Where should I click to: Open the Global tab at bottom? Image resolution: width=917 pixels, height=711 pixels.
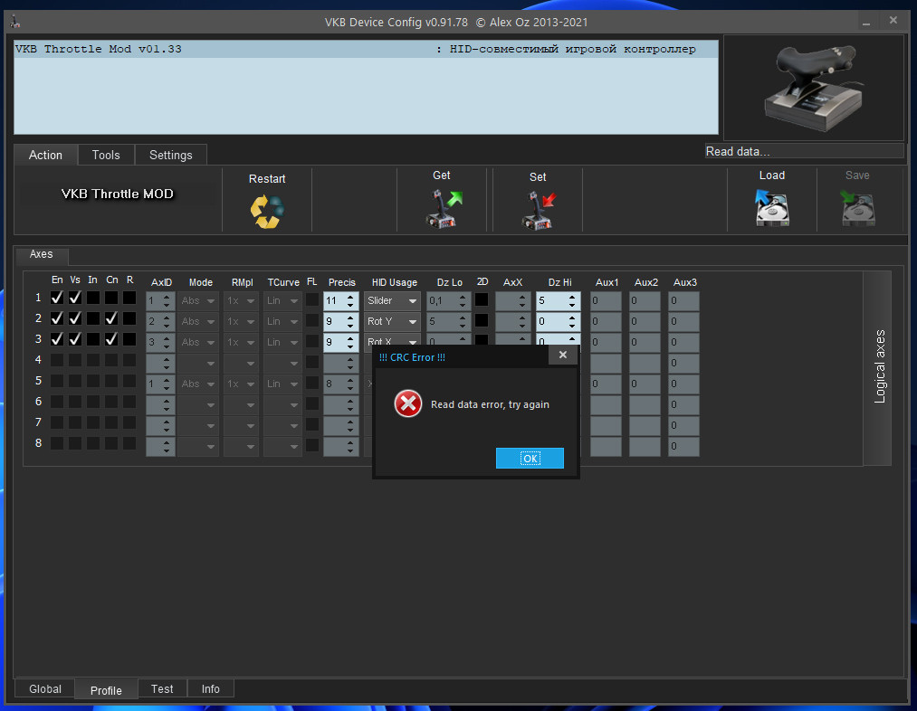tap(45, 688)
